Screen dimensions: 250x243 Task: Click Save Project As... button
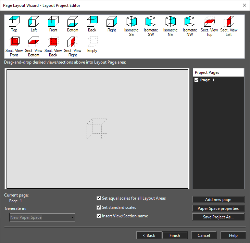tap(218, 217)
